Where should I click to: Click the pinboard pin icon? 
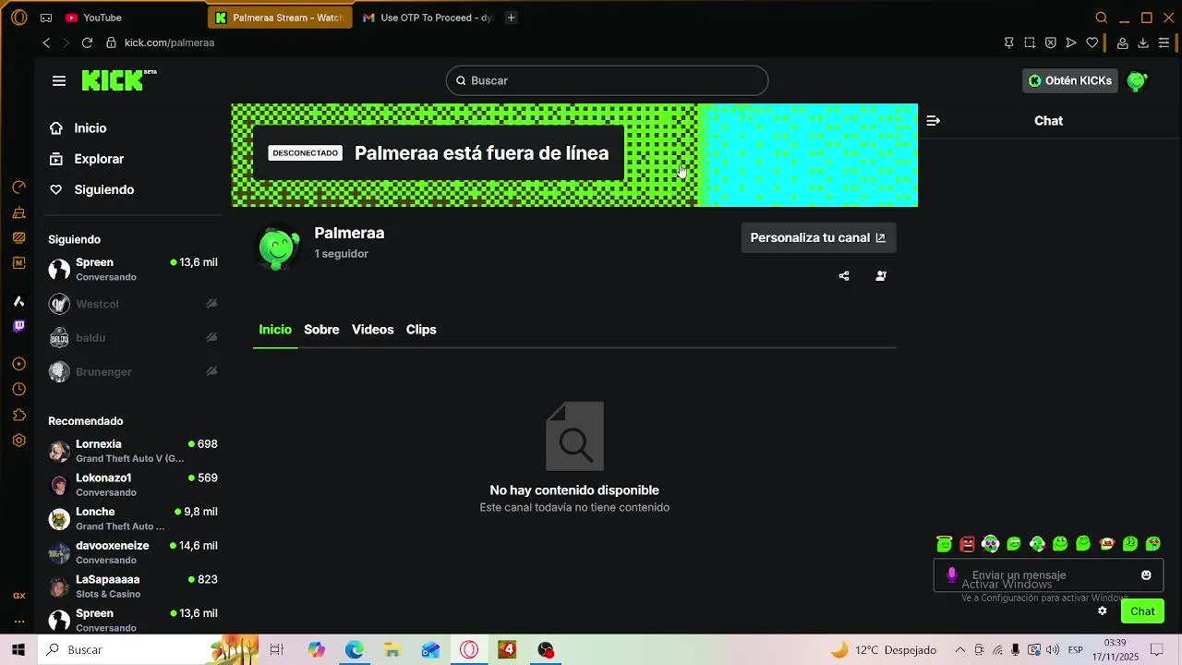click(x=1008, y=42)
